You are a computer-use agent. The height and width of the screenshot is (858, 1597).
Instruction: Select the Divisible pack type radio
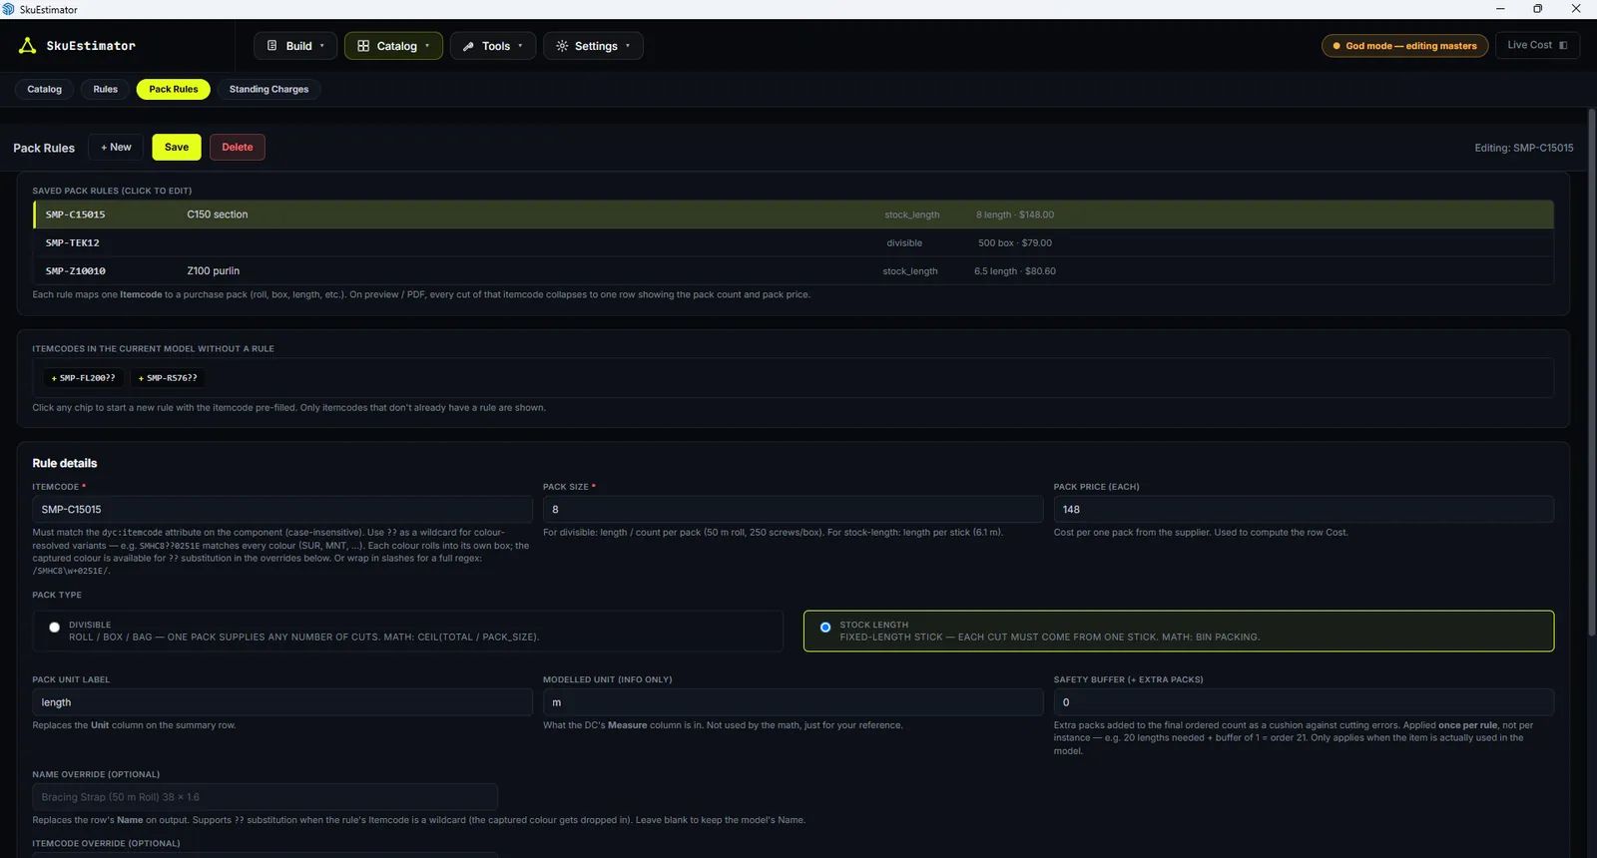(55, 628)
